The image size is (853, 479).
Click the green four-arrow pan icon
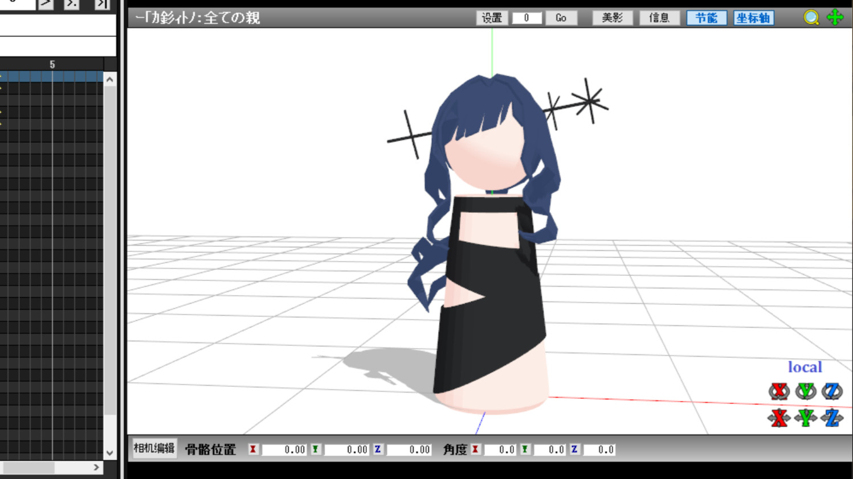pyautogui.click(x=835, y=18)
